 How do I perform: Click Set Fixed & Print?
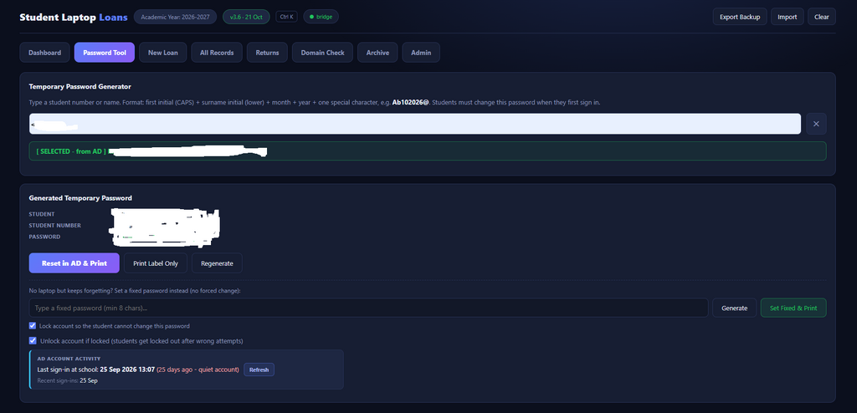[793, 308]
